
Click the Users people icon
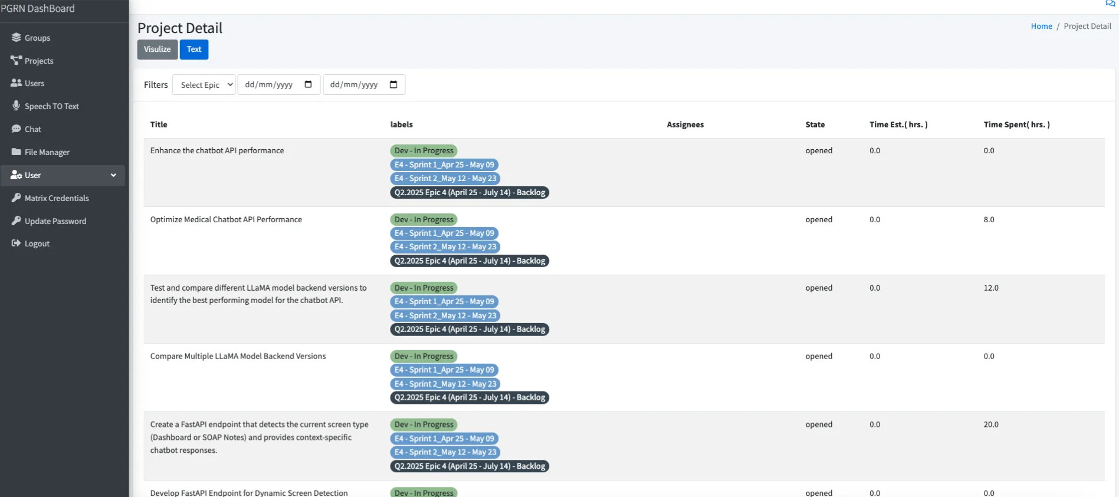[16, 83]
